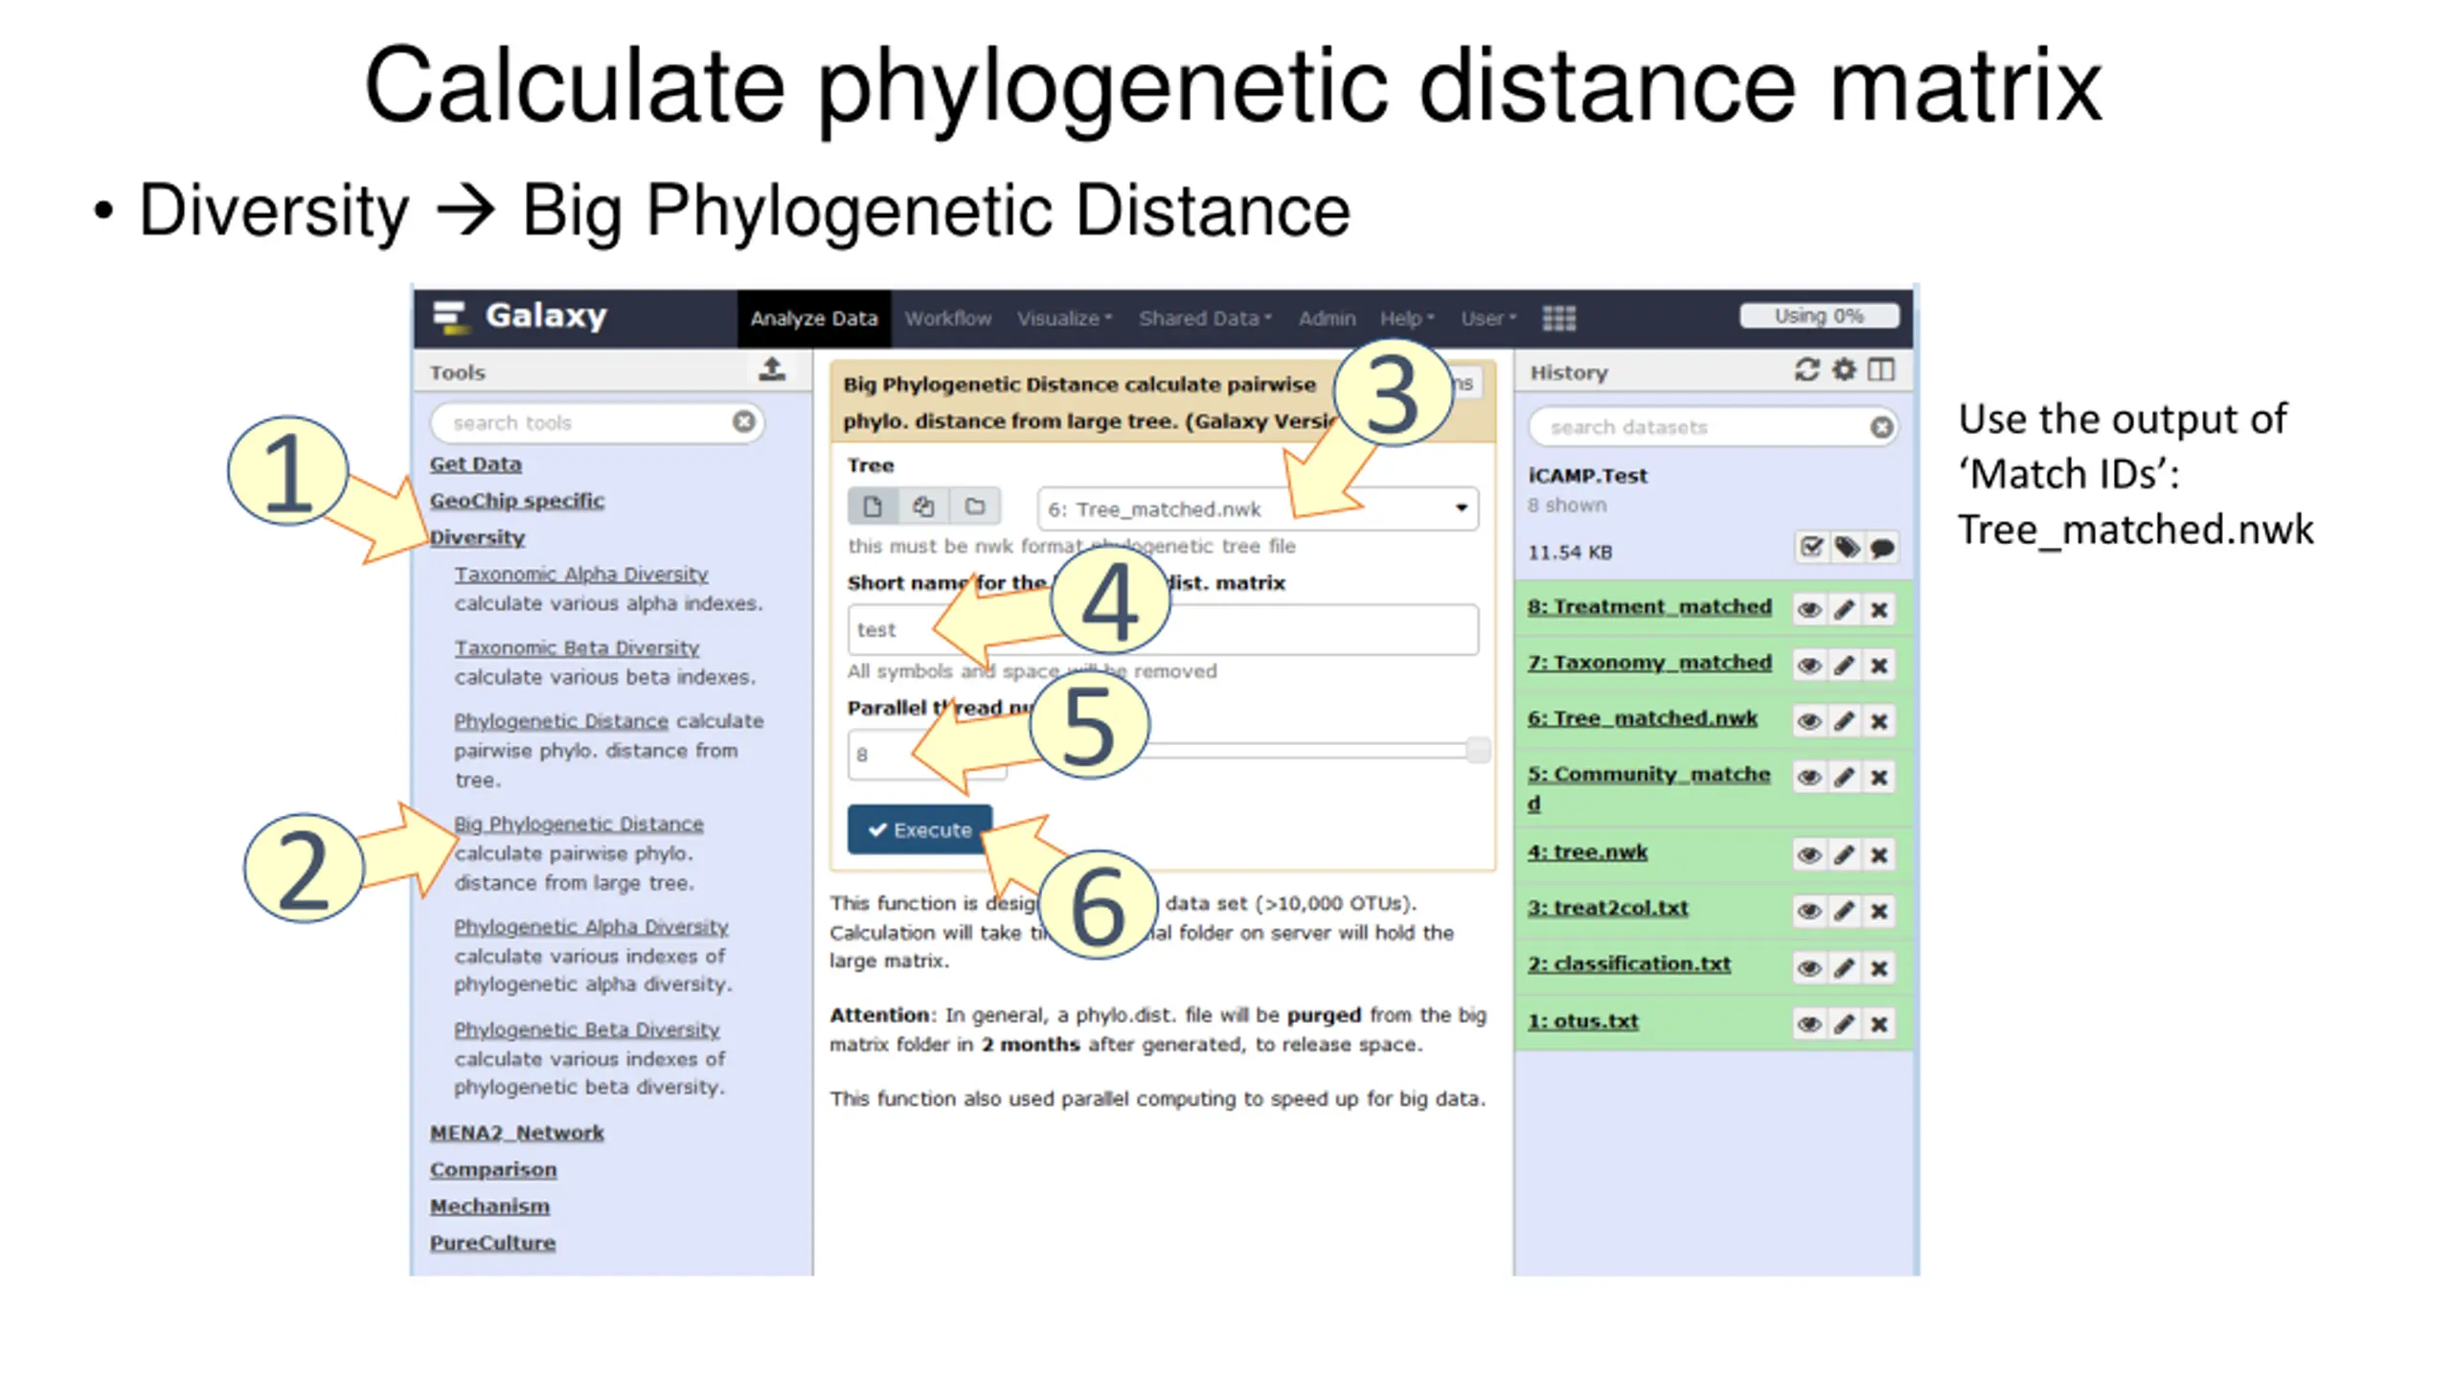View data of 8: Treatment_matched with eye icon
Image resolution: width=2452 pixels, height=1379 pixels.
pyautogui.click(x=1808, y=610)
